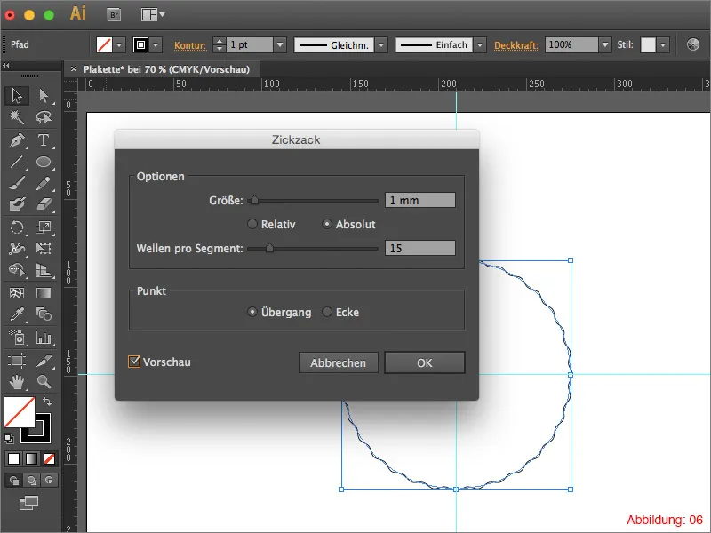
Task: Select the Eyedropper tool
Action: [17, 314]
